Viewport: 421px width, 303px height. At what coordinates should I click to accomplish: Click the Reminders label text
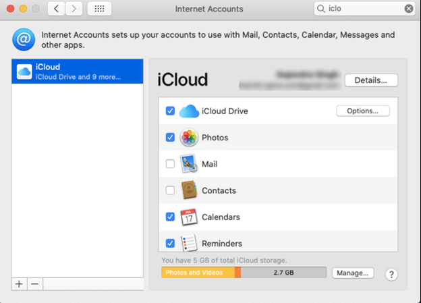[x=222, y=244]
